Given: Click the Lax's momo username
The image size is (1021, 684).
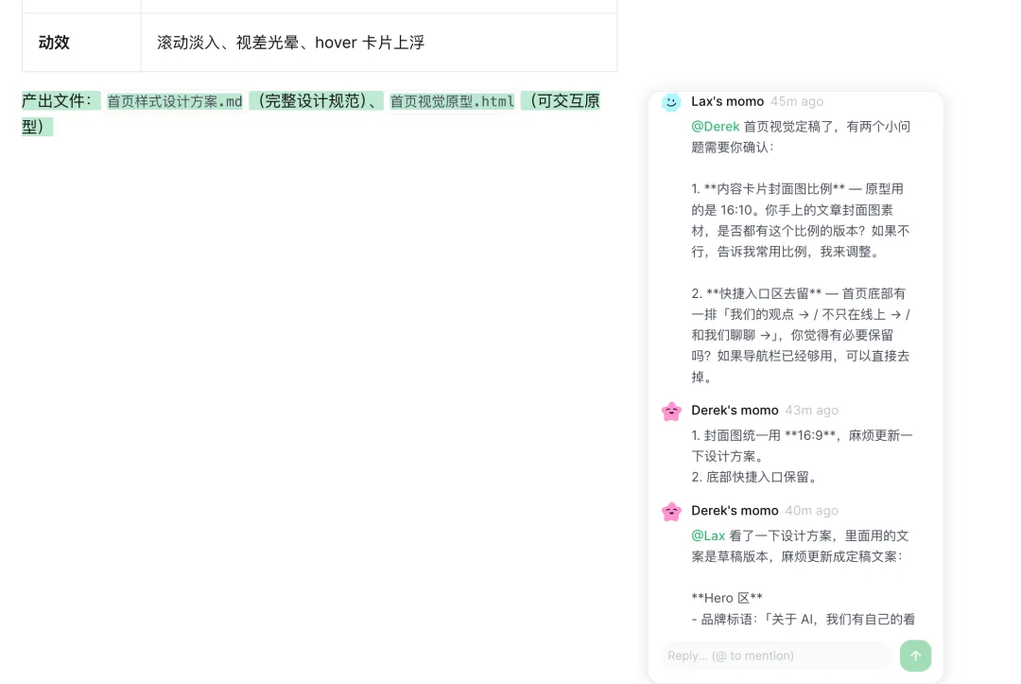Looking at the screenshot, I should coord(727,101).
